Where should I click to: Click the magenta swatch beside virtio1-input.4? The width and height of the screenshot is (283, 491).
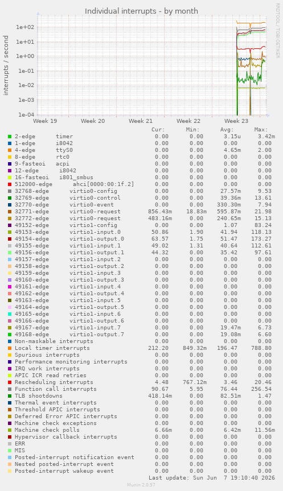10,287
